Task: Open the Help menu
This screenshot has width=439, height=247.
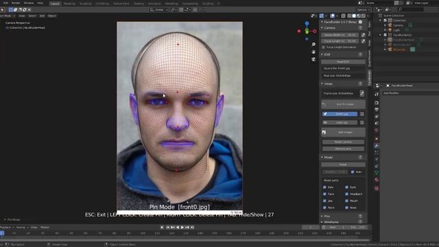Action: (40, 3)
